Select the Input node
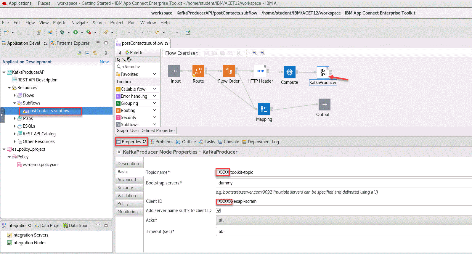472x254 pixels. 174,71
